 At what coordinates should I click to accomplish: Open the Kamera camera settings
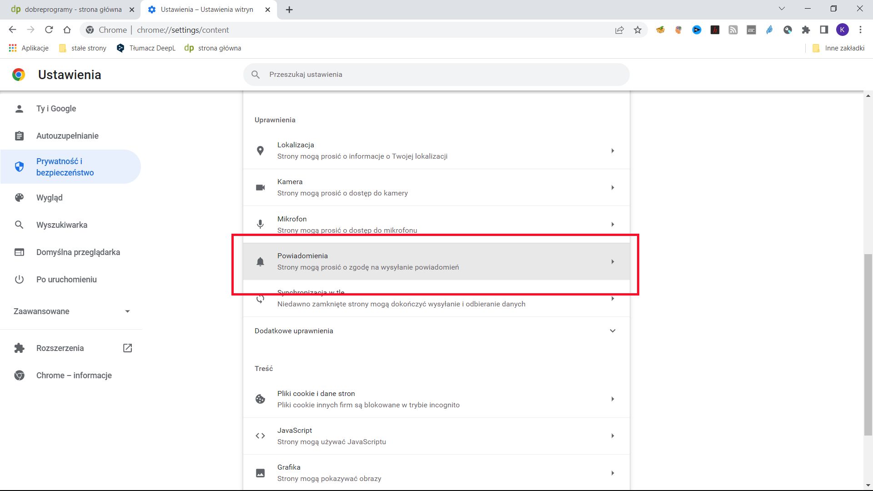click(x=436, y=187)
